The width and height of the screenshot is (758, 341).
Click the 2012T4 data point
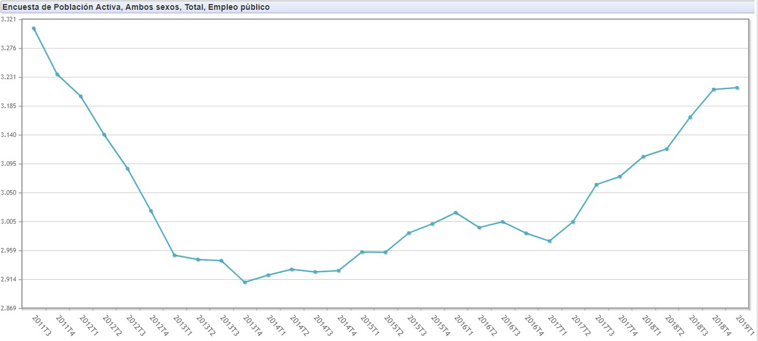coord(151,211)
